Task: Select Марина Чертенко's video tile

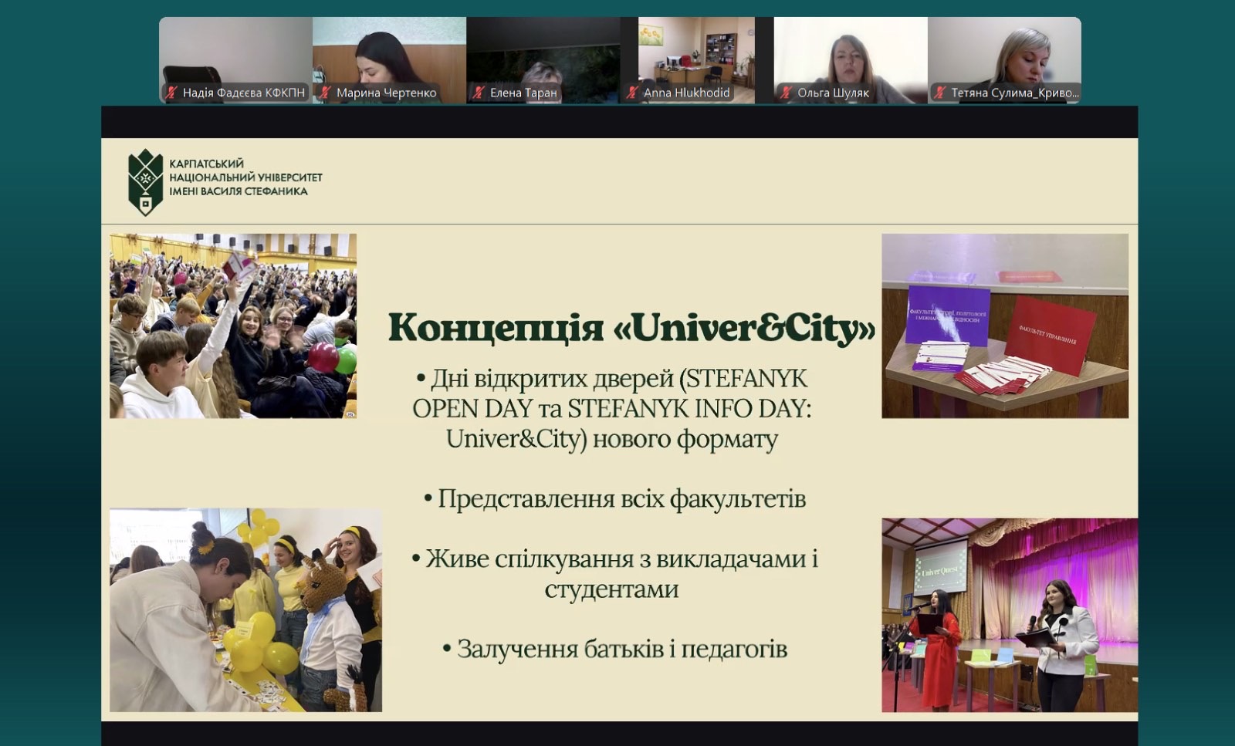Action: (x=389, y=54)
